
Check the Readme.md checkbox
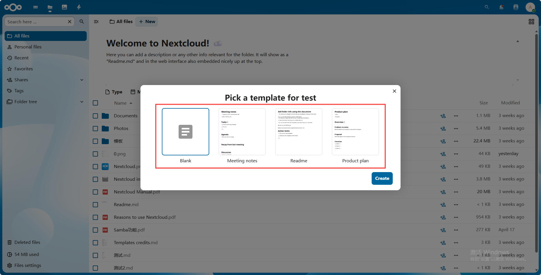coord(95,205)
